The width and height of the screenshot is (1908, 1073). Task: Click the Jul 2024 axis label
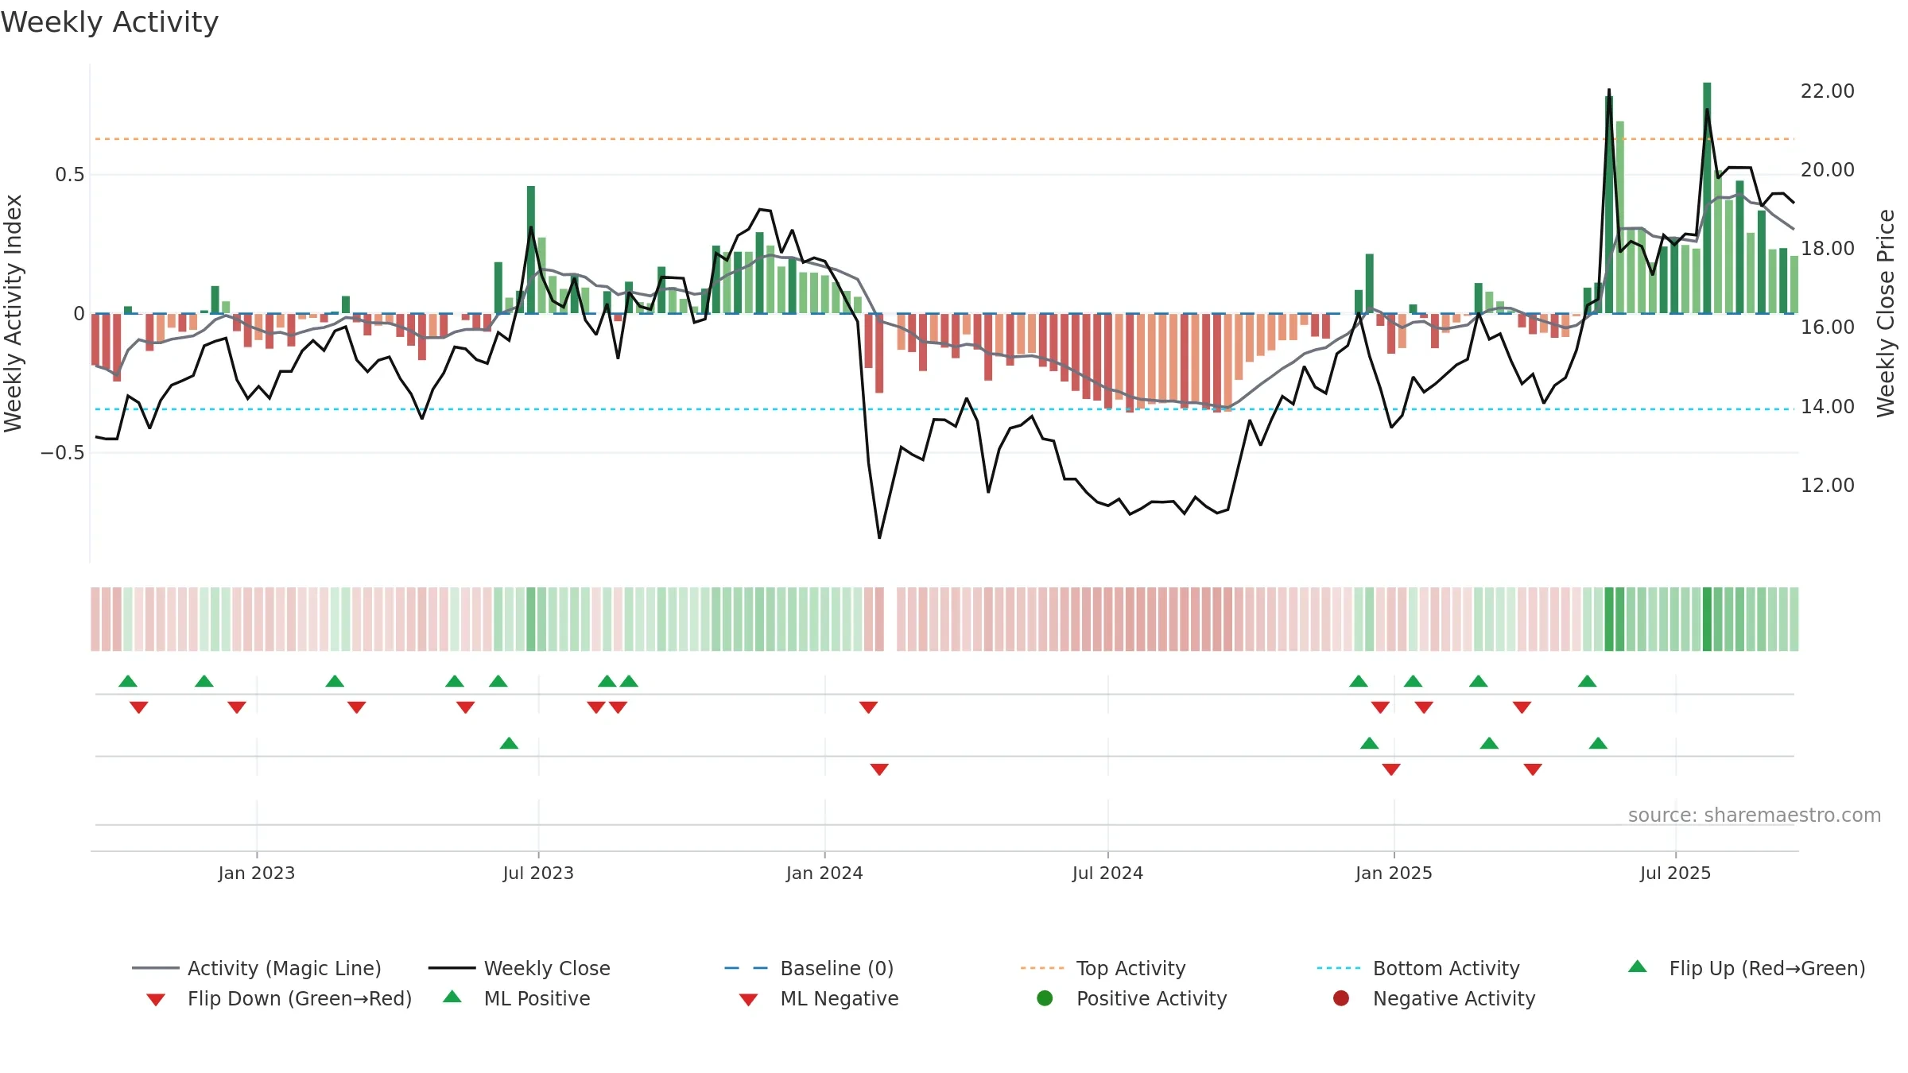point(1107,873)
